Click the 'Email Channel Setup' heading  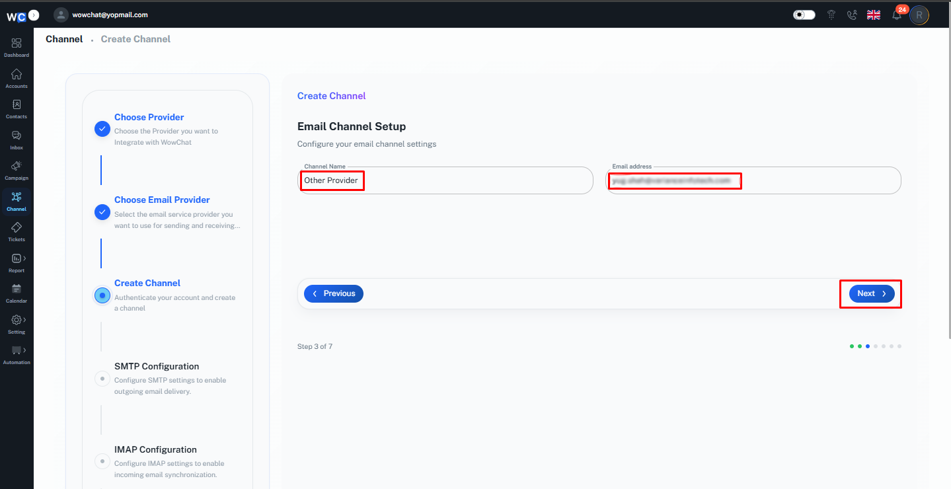352,126
